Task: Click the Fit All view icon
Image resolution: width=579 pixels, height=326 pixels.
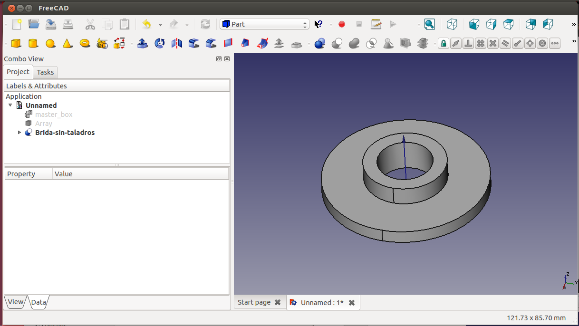Action: [429, 24]
